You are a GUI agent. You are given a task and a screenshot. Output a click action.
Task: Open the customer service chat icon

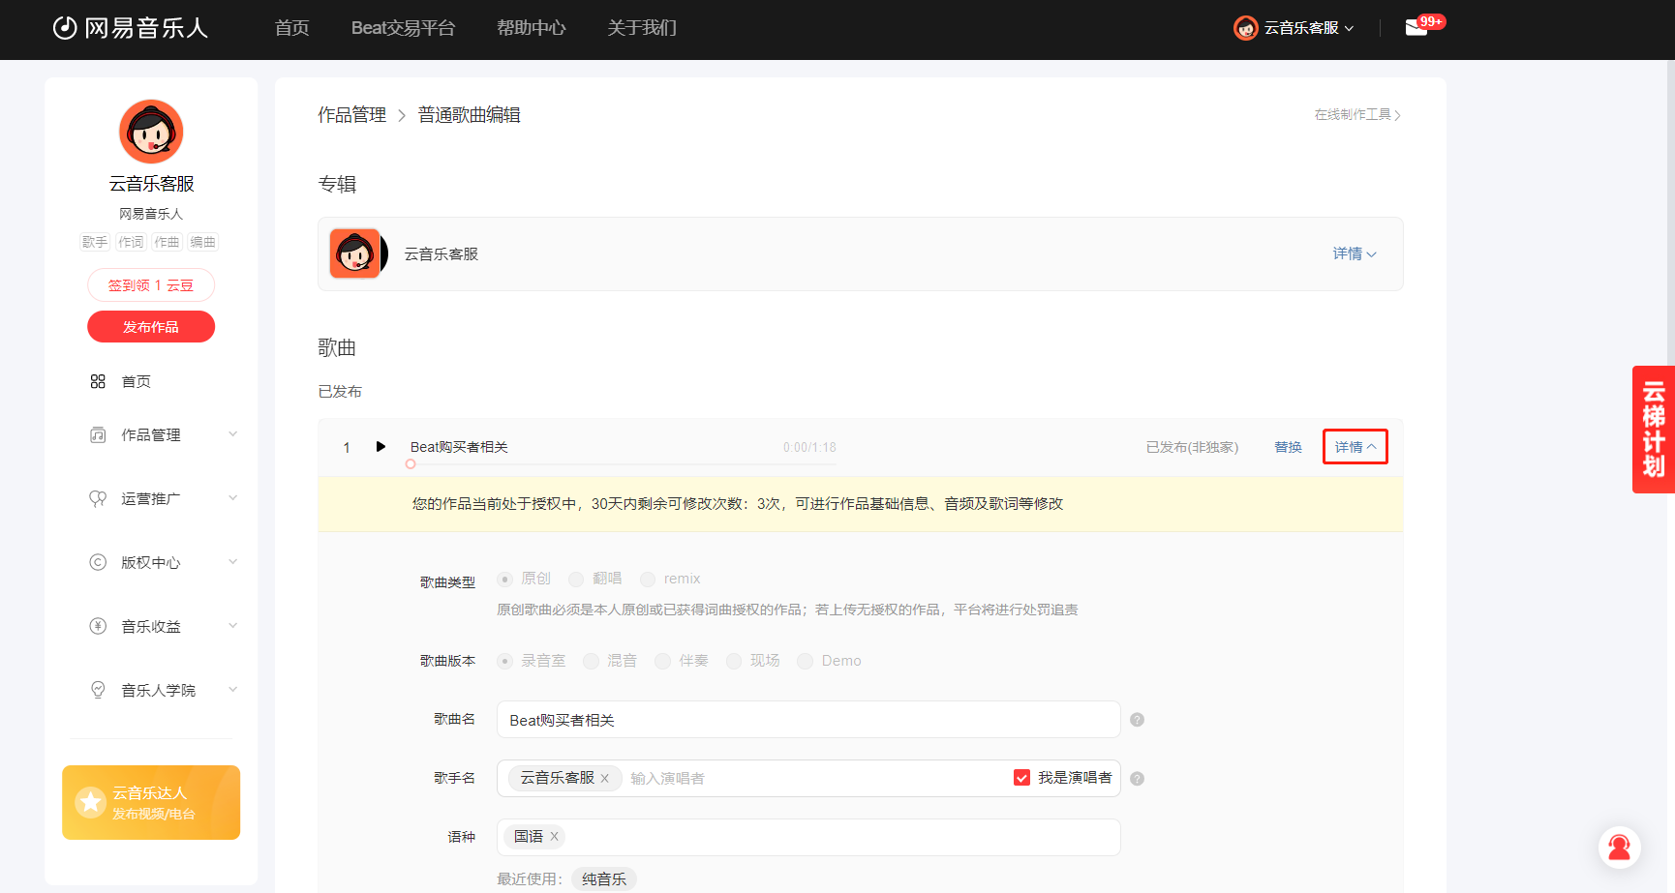coord(1619,848)
